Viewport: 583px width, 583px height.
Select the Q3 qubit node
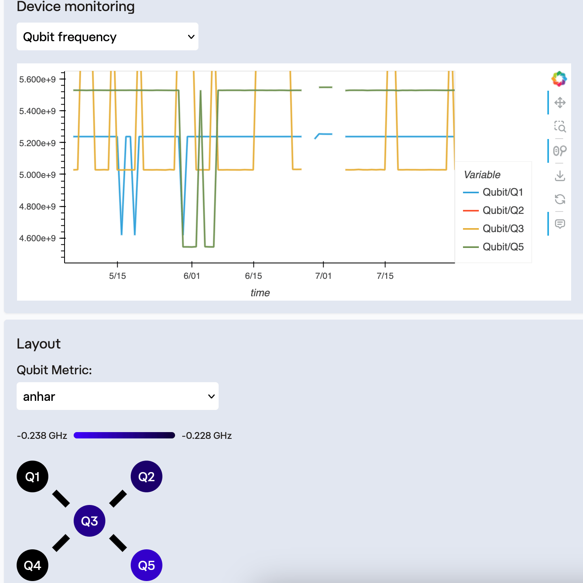(90, 521)
